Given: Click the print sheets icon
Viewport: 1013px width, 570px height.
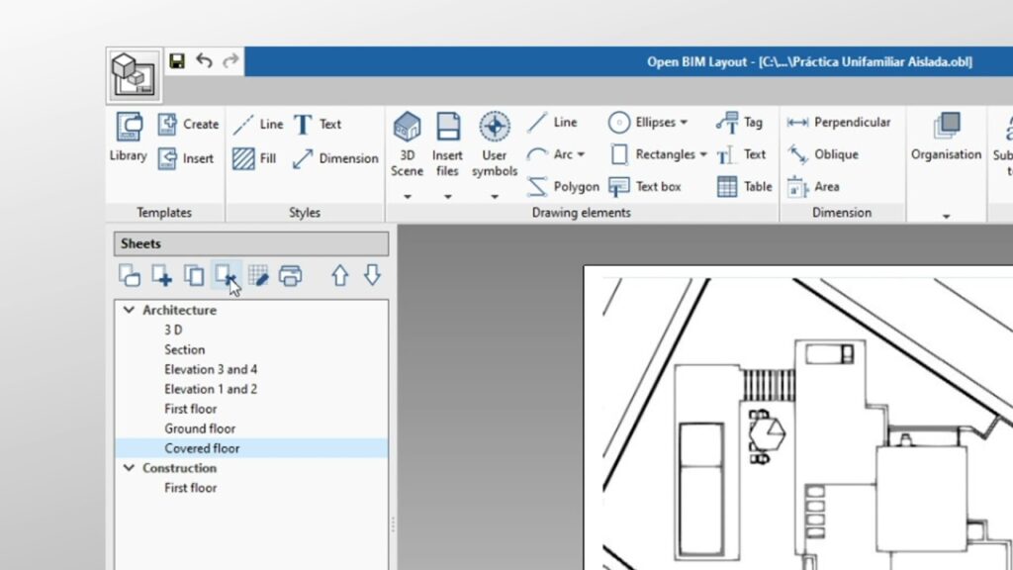Looking at the screenshot, I should tap(290, 276).
